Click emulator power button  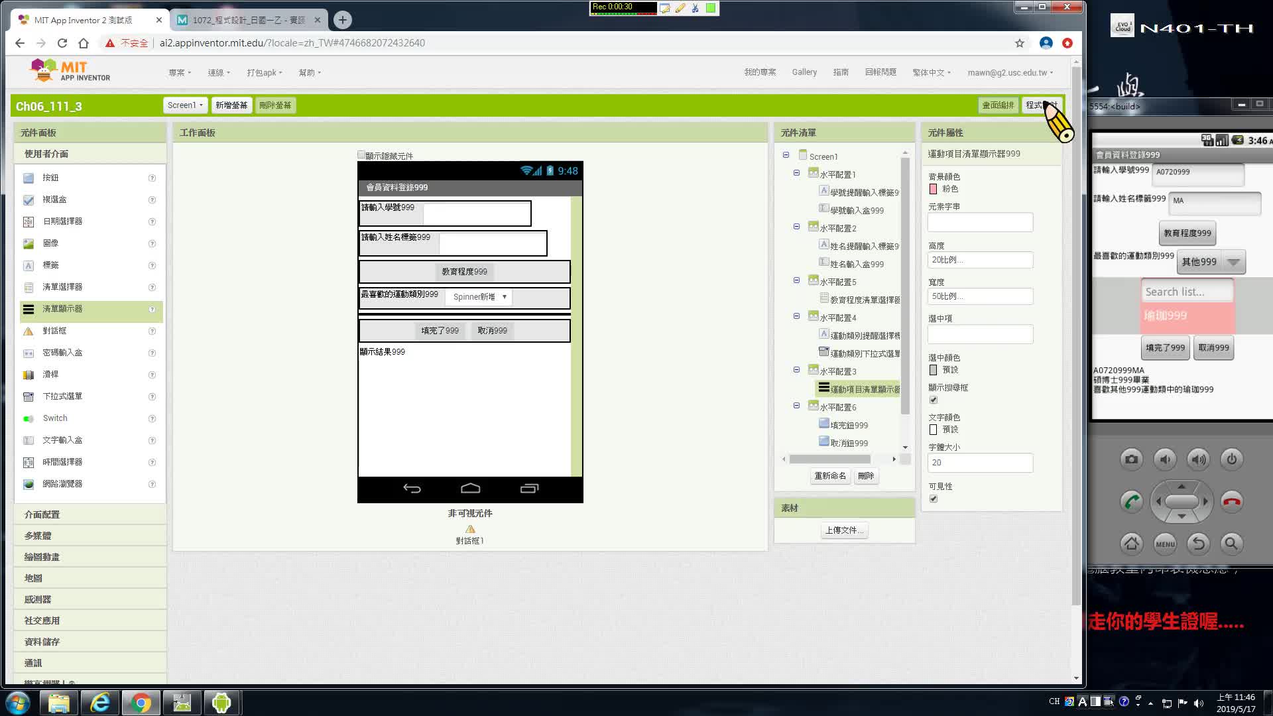[1231, 459]
